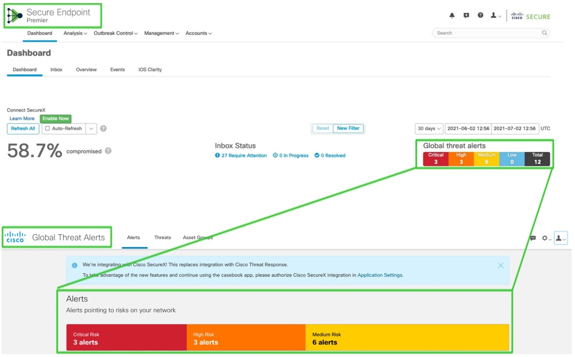Viewport: 575px width, 357px height.
Task: Expand the Outbreak Control menu
Action: 116,33
